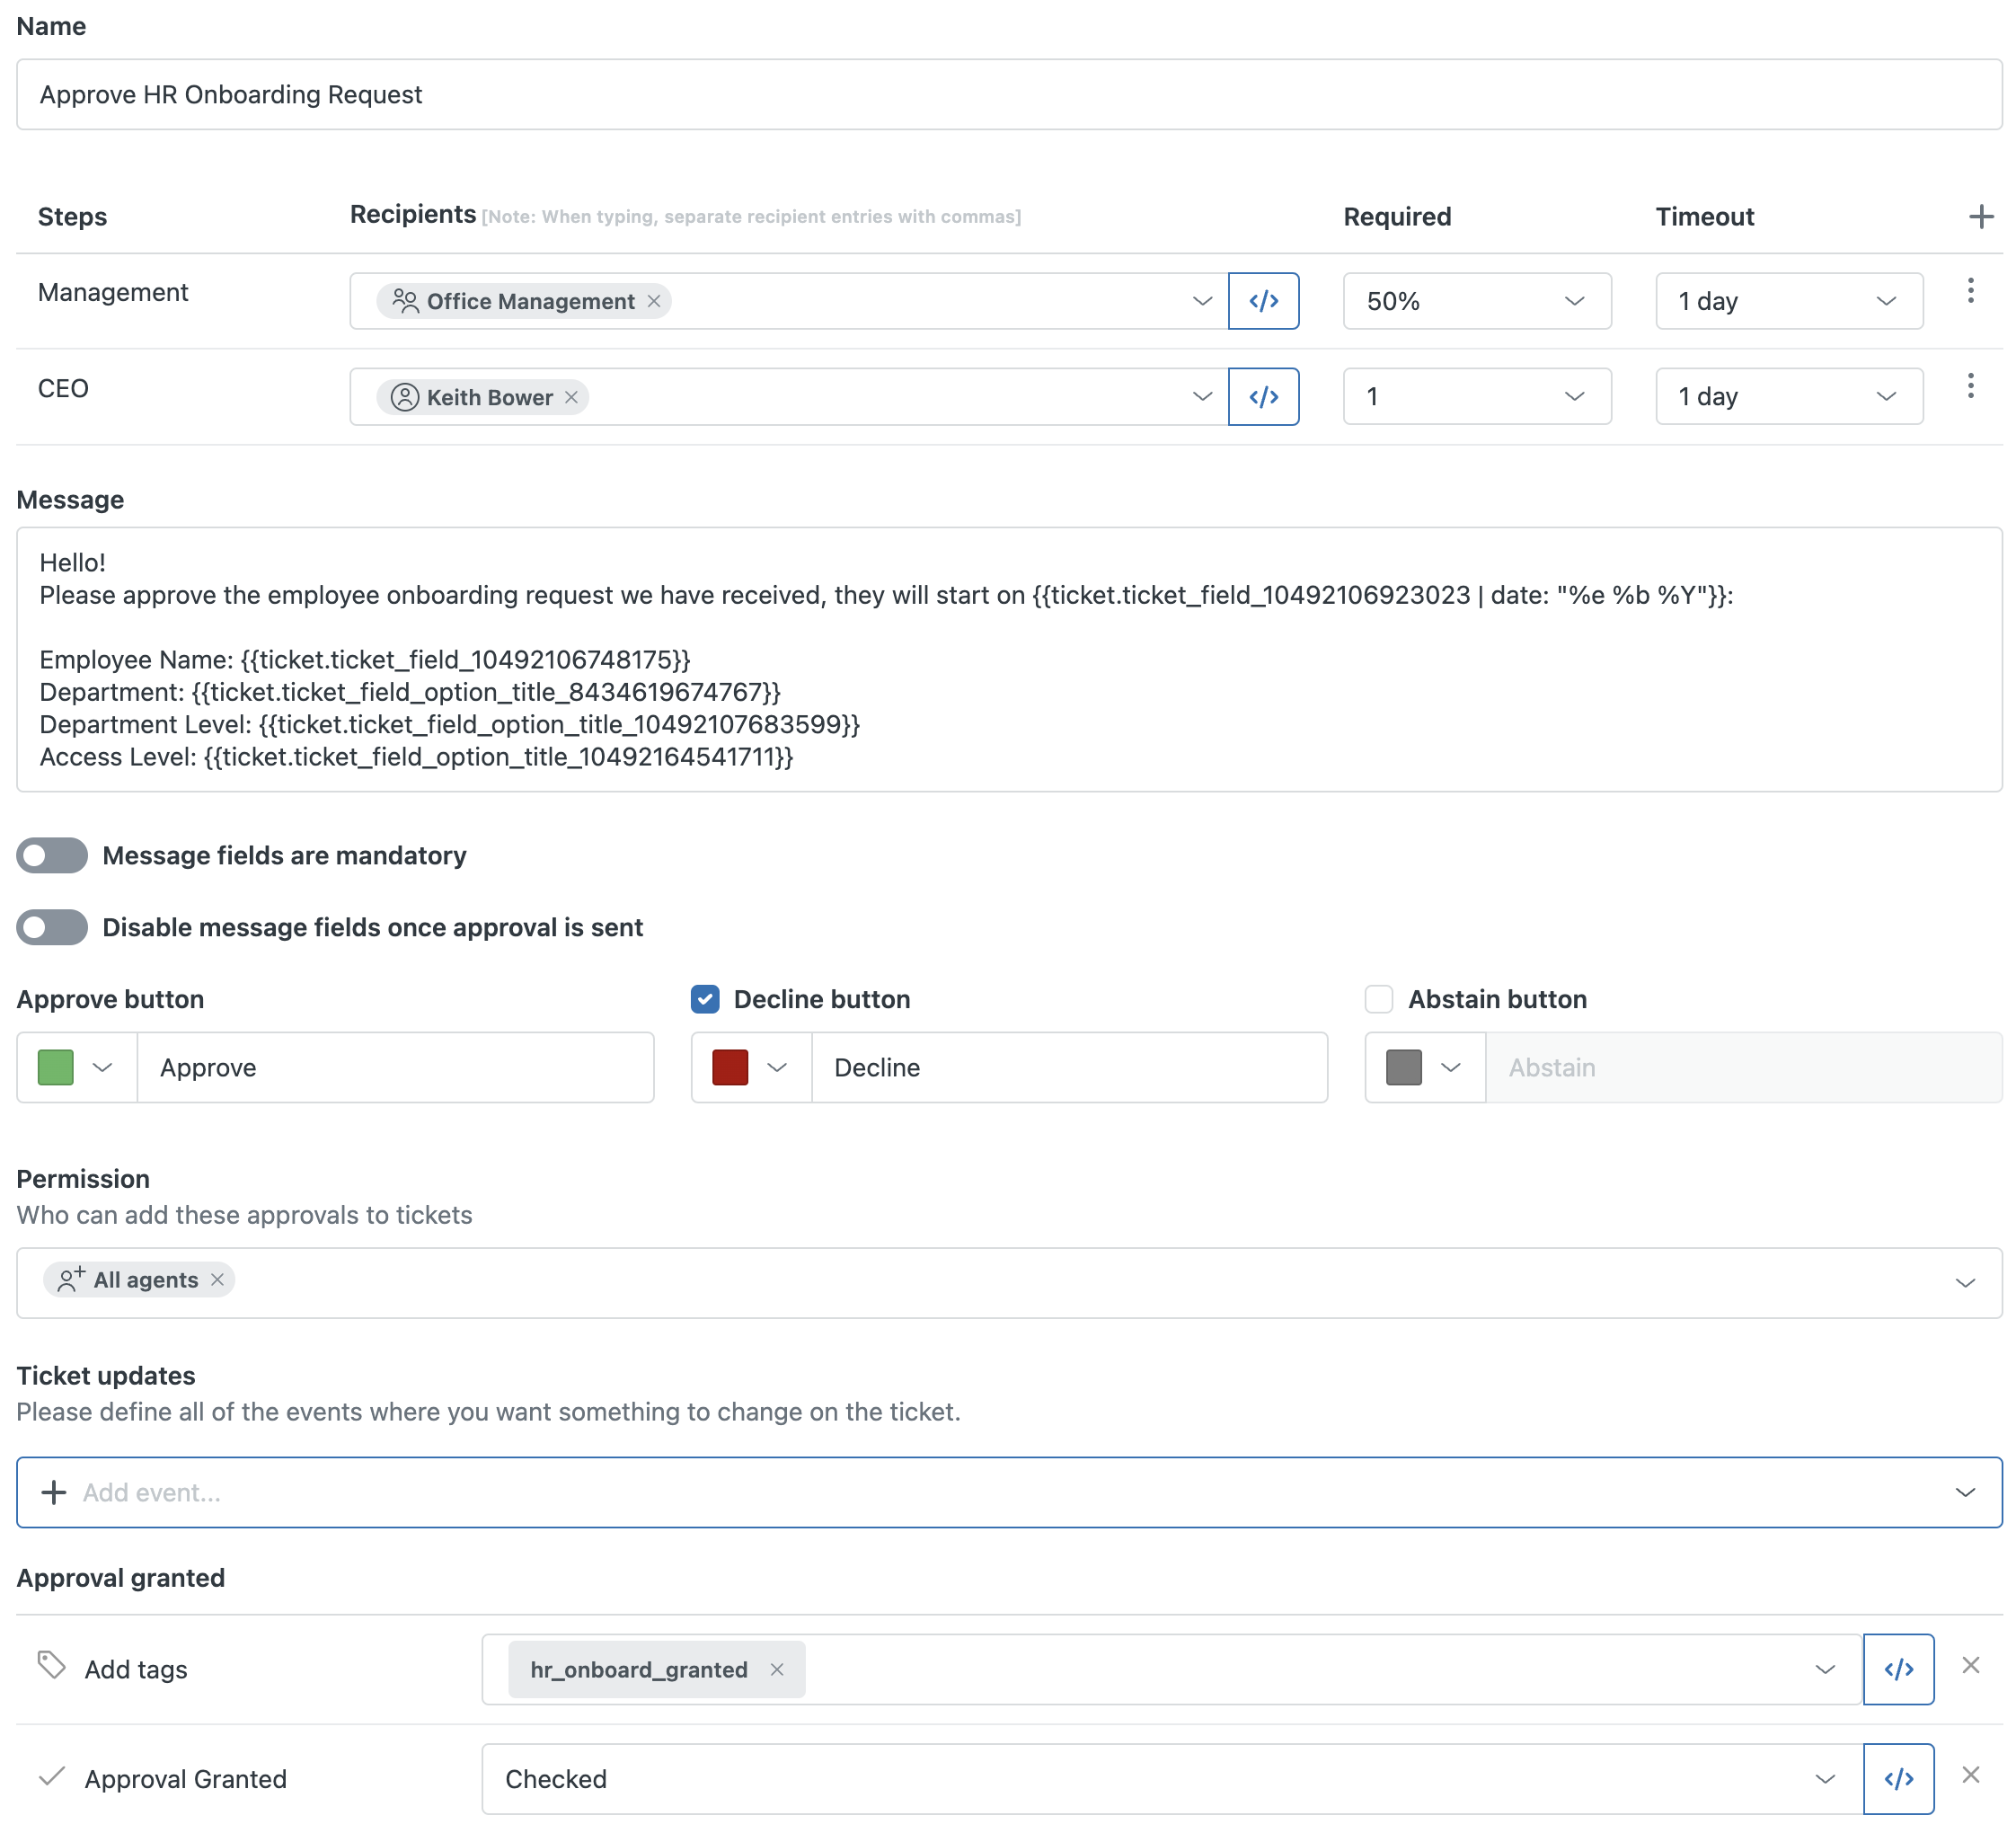Uncheck the Decline button checkbox
This screenshot has width=2016, height=1833.
[705, 999]
